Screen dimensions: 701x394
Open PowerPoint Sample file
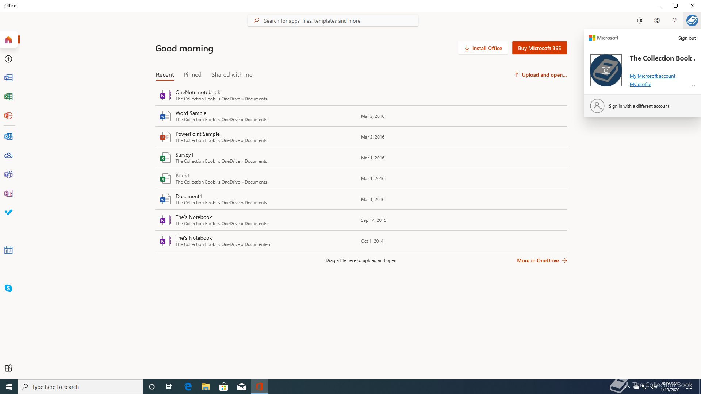click(x=361, y=137)
